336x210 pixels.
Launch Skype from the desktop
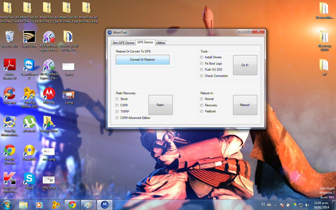pyautogui.click(x=29, y=181)
